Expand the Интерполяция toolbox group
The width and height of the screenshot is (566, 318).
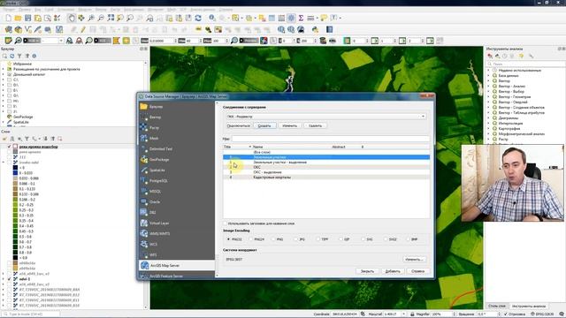[489, 124]
